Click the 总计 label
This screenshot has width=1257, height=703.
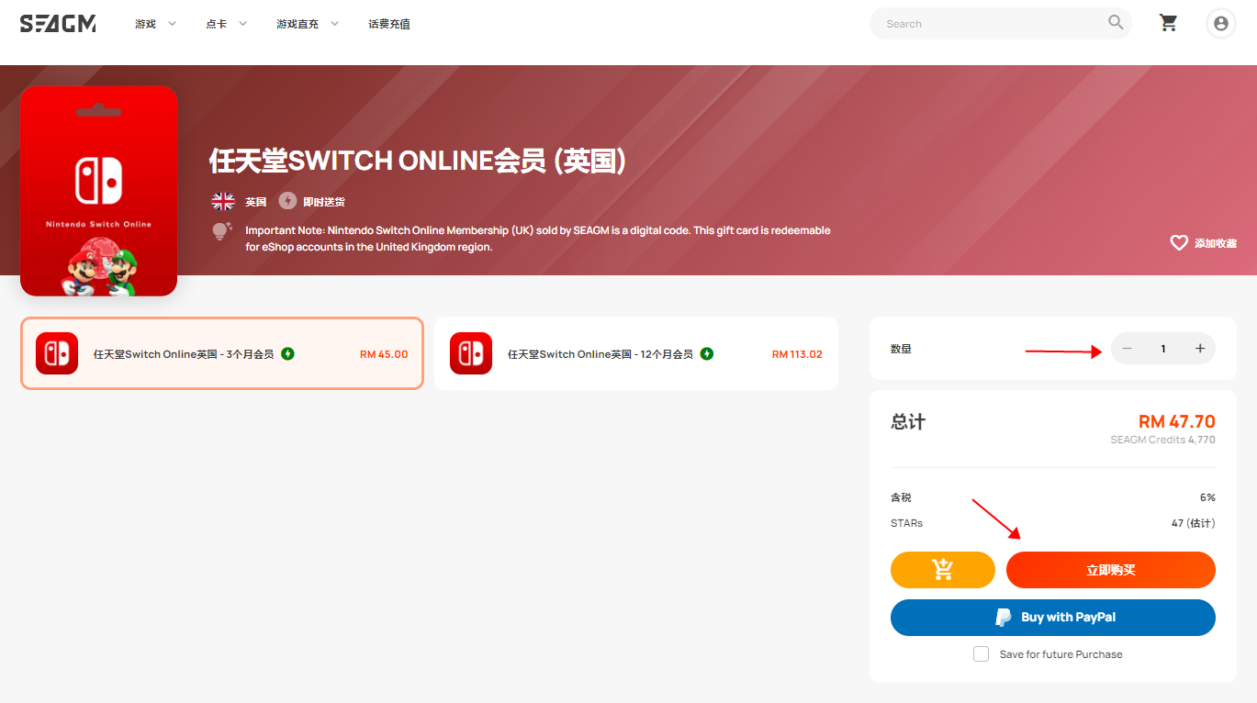[908, 422]
